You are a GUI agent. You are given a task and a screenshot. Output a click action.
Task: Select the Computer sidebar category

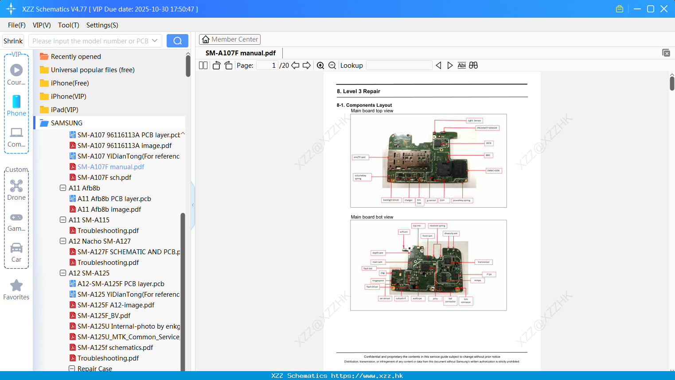tap(16, 137)
